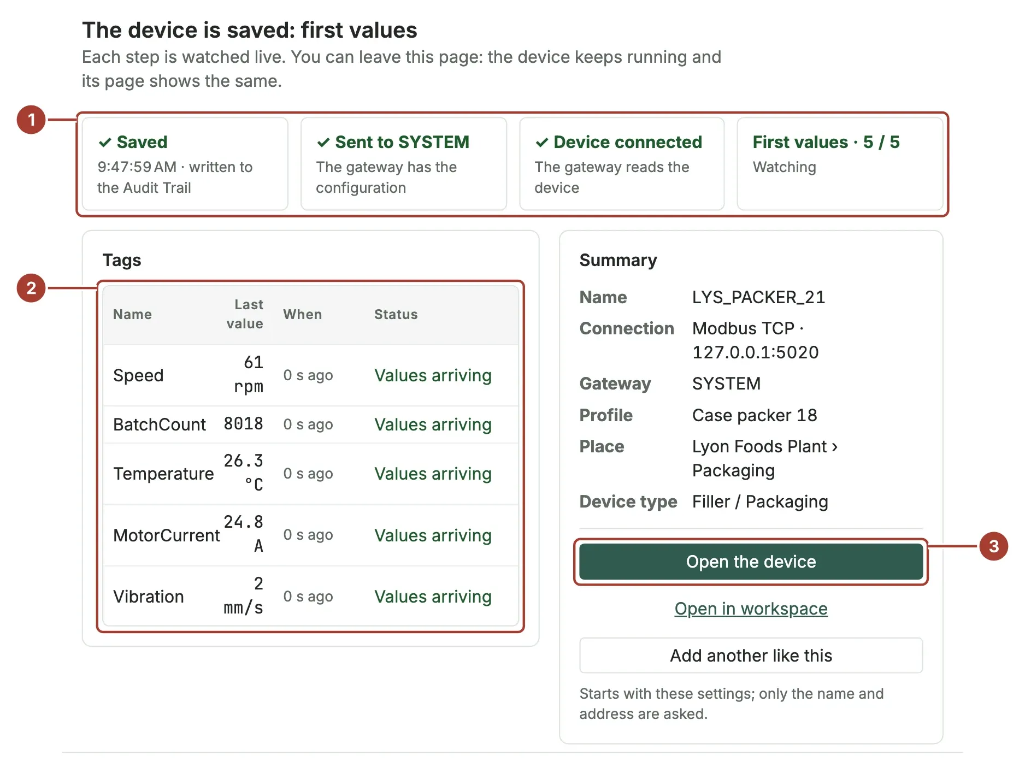Click the Device connected checkmark icon

[542, 143]
